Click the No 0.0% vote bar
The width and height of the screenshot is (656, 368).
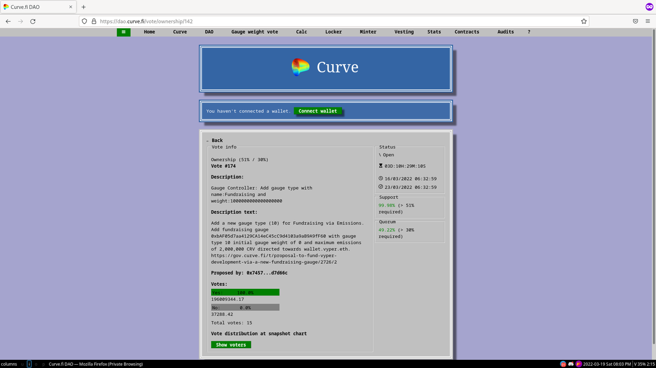pyautogui.click(x=245, y=308)
